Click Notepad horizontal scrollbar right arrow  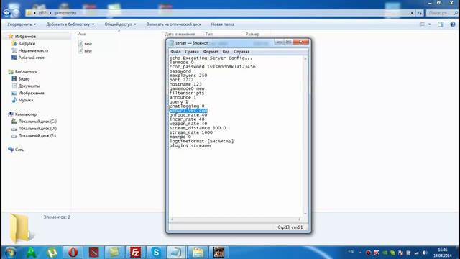(299, 219)
